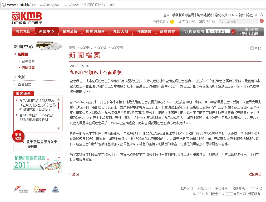The image size is (266, 202).
Task: Open the 路線與服務 navigation menu
Action: [x=95, y=32]
